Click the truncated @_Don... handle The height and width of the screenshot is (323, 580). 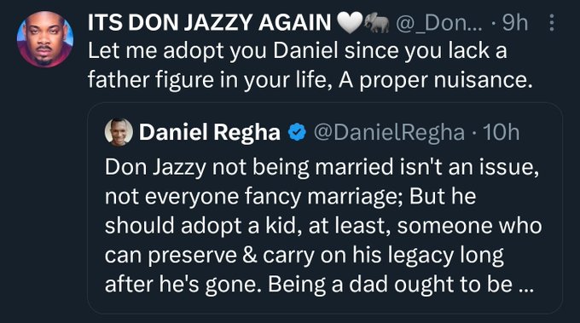pos(439,23)
